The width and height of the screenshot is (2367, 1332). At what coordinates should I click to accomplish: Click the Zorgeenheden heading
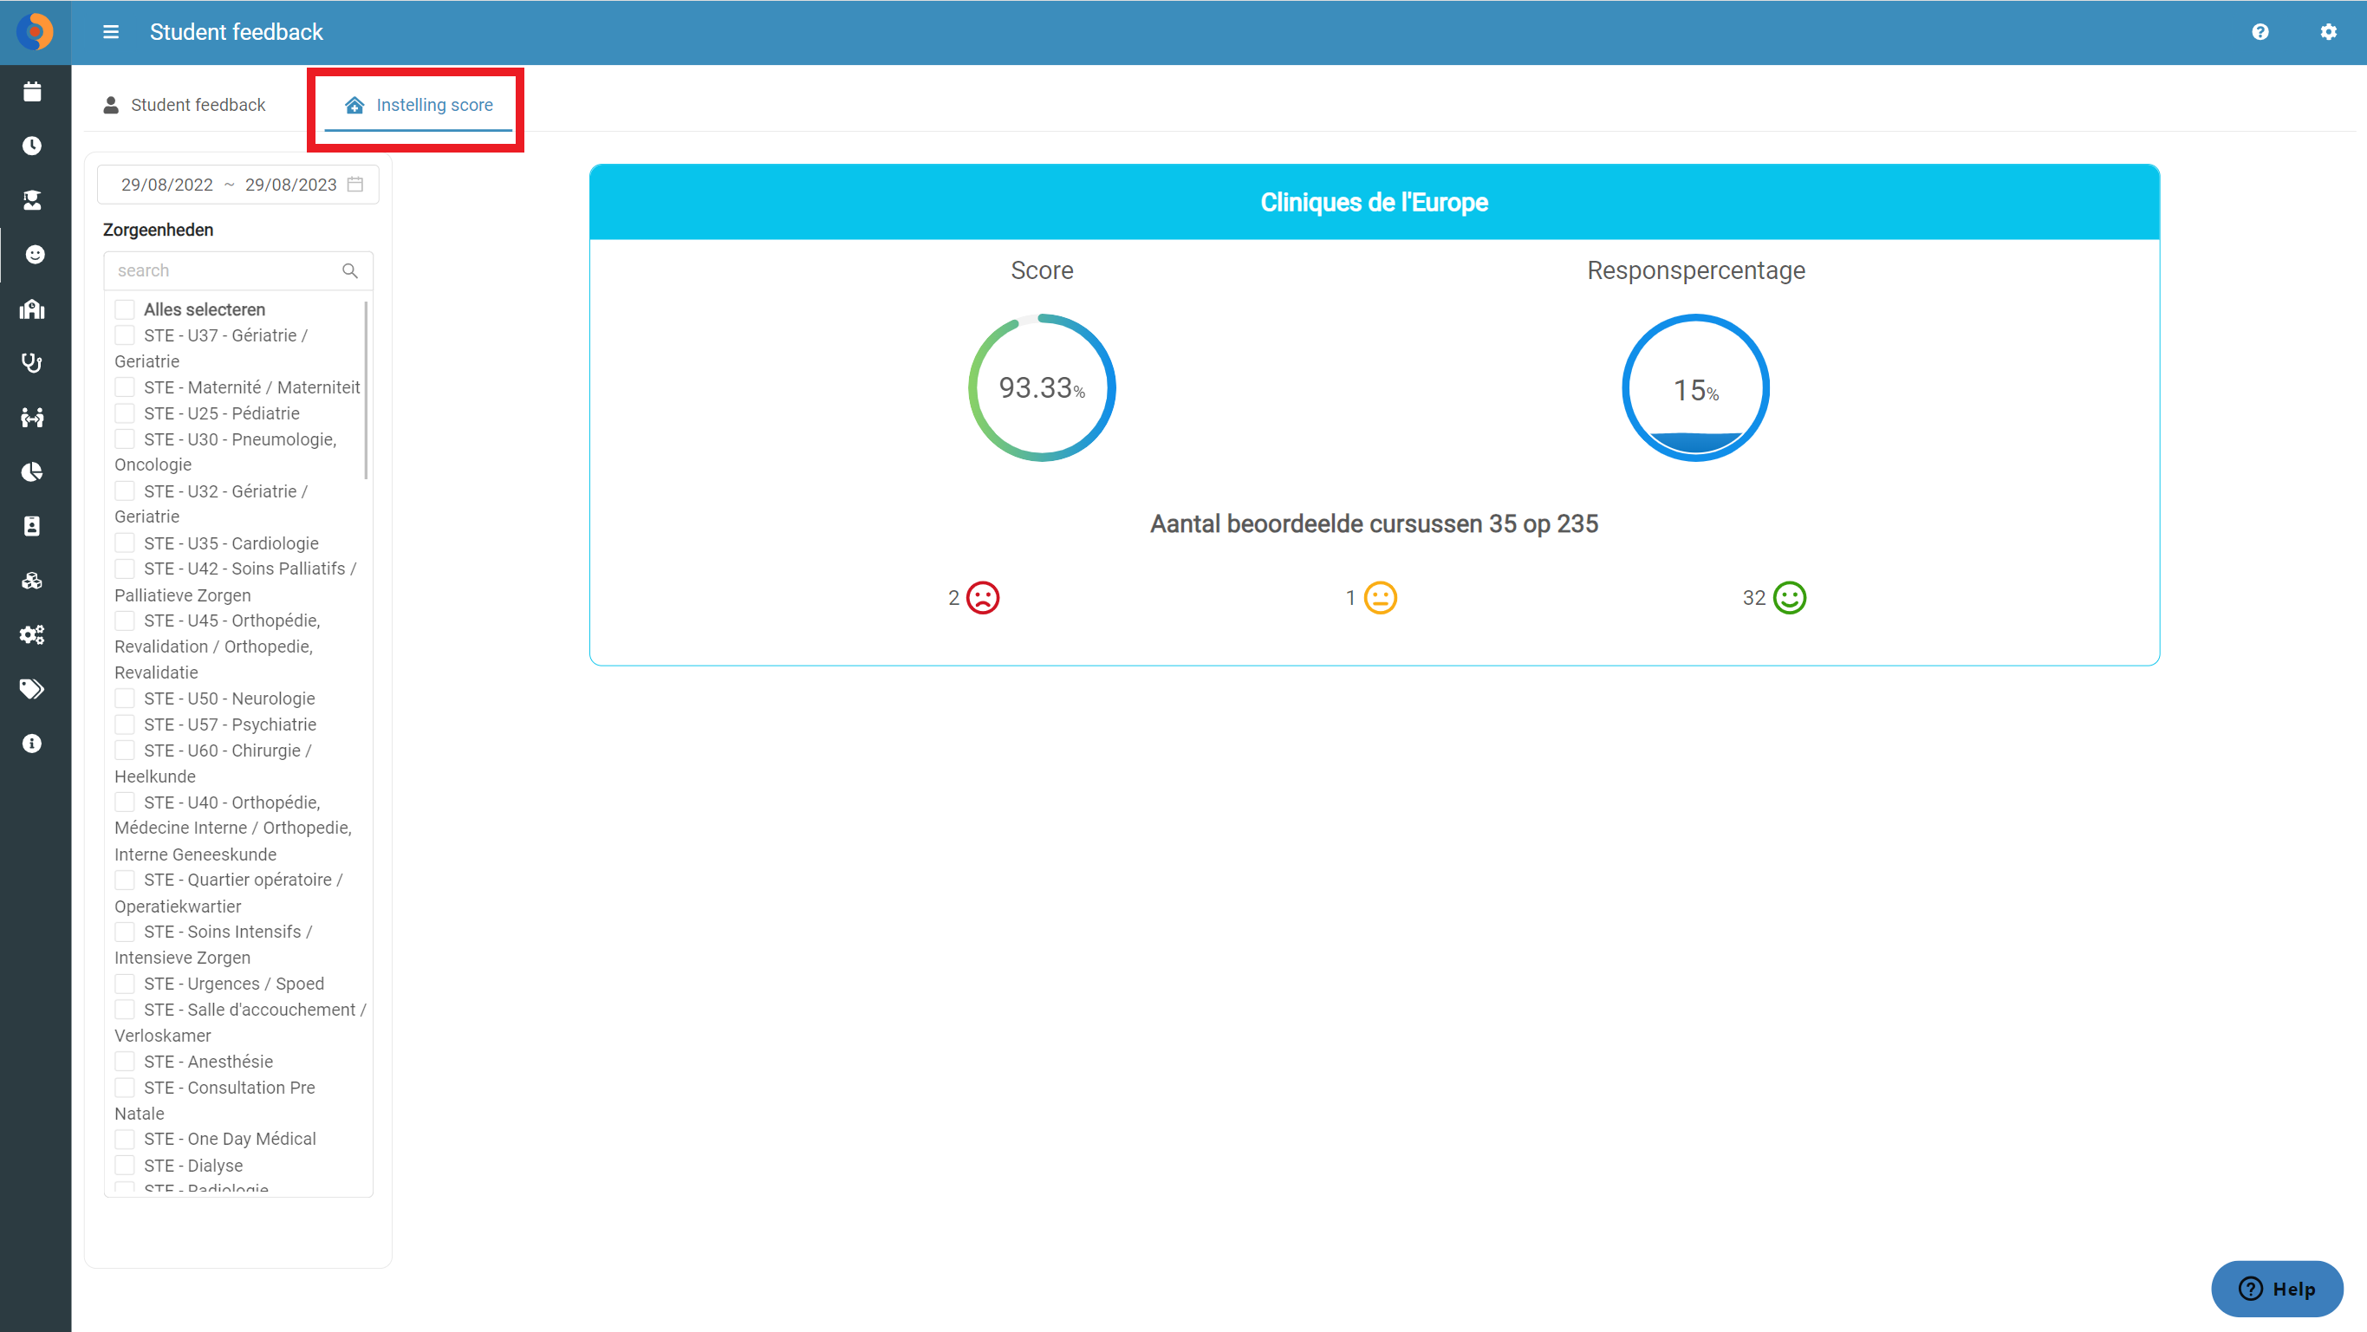pos(158,230)
